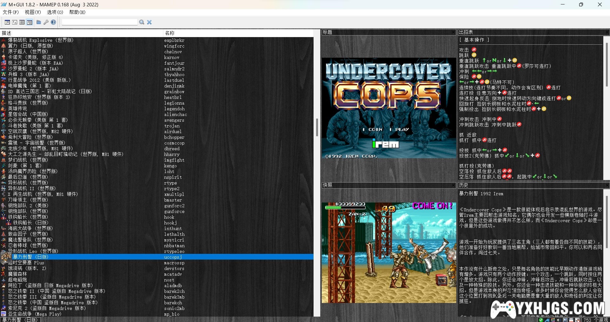Select 异形战机 II (世界版) row

(157, 189)
